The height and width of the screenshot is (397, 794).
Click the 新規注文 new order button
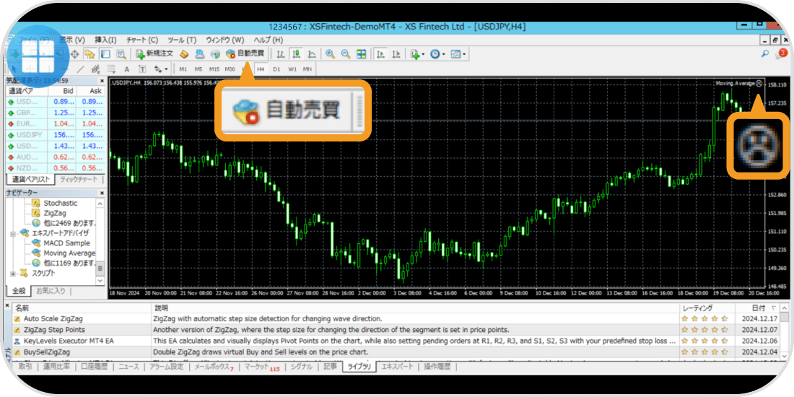pyautogui.click(x=155, y=53)
